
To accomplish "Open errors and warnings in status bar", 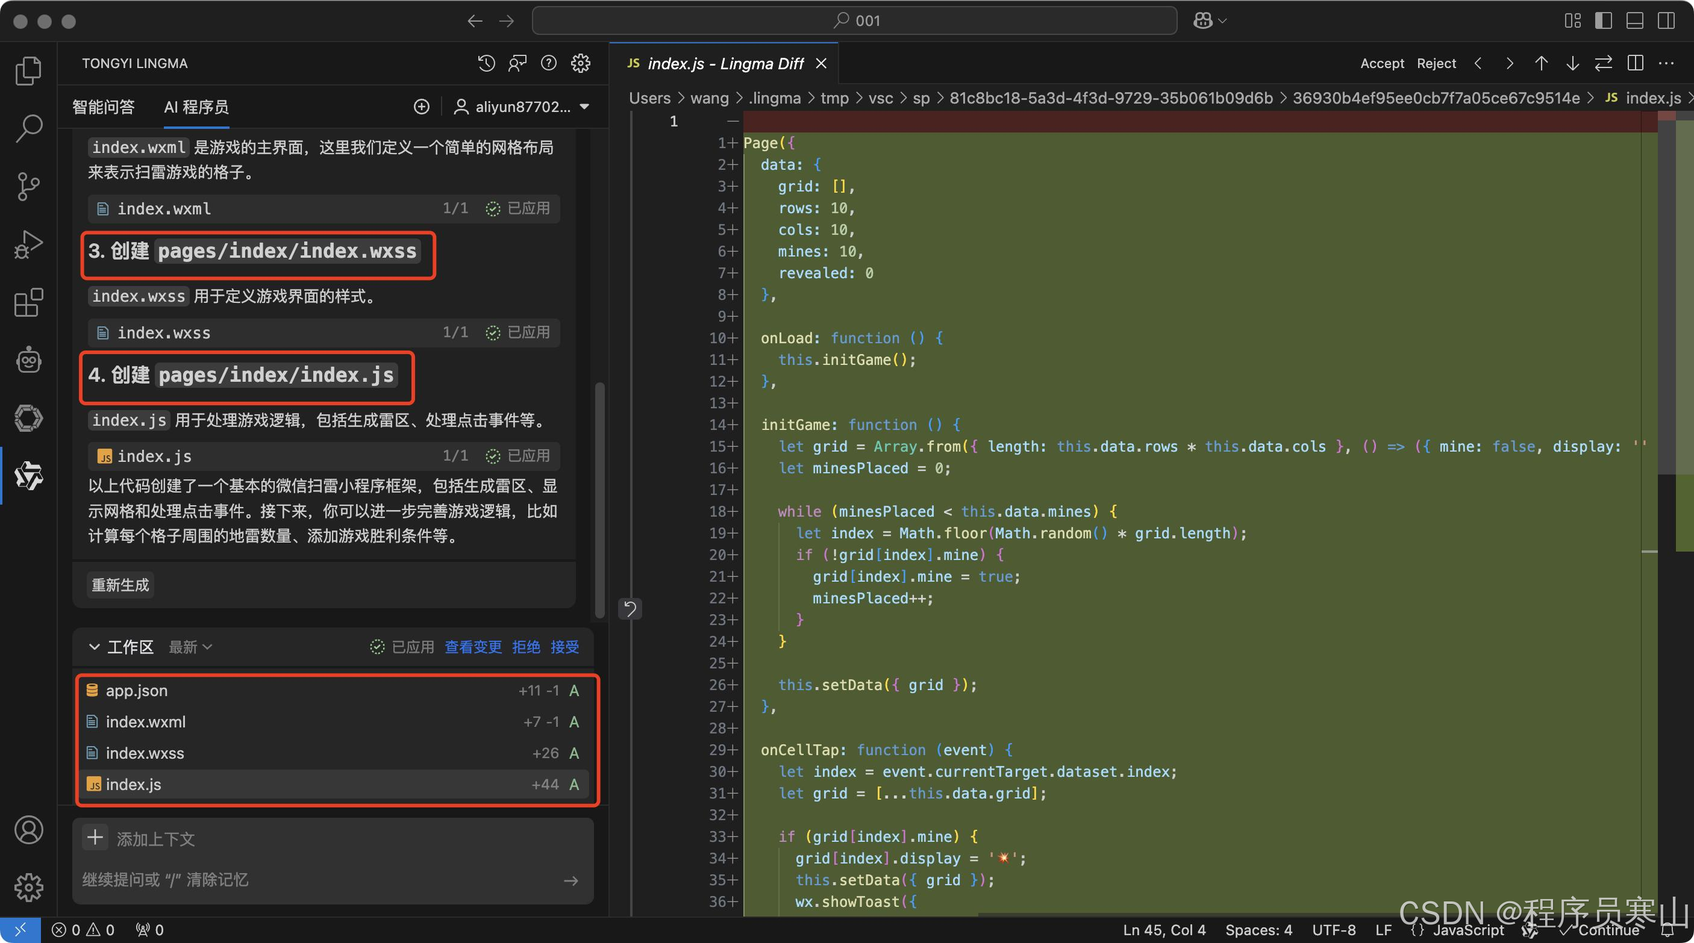I will [x=84, y=930].
